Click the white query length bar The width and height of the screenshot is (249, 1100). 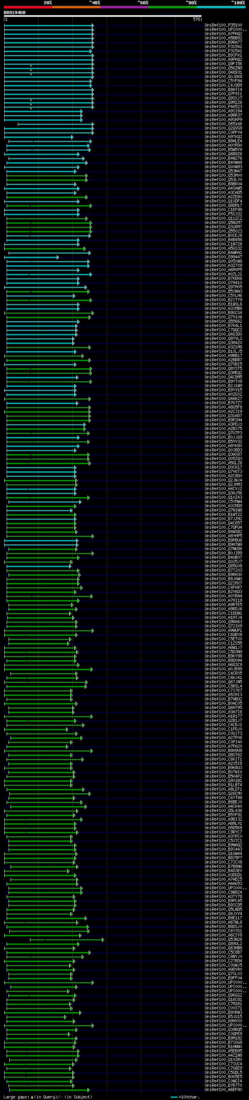tap(103, 16)
